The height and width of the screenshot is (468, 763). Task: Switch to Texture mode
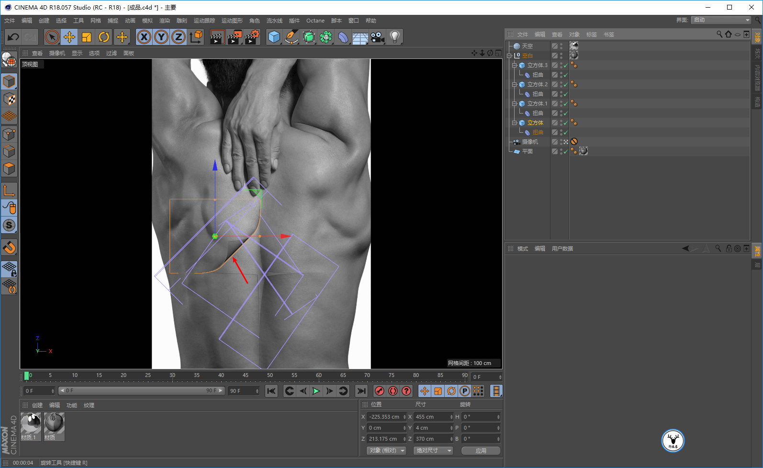coord(9,99)
